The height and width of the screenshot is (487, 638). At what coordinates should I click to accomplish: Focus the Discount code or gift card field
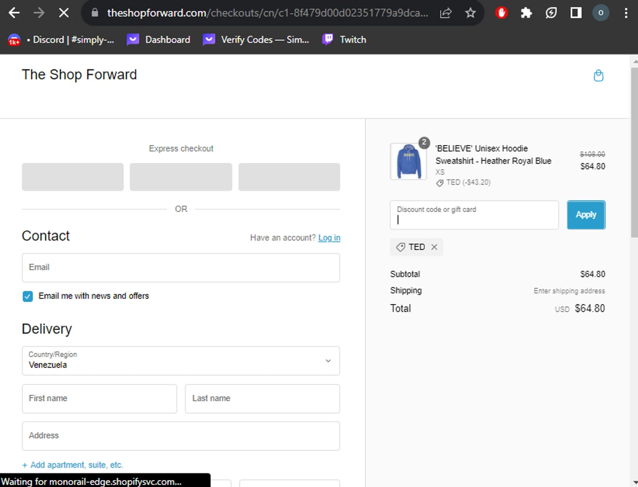point(474,215)
